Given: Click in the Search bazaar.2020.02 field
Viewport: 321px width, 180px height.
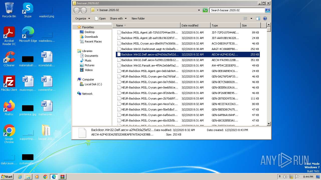Looking at the screenshot, I should click(237, 10).
